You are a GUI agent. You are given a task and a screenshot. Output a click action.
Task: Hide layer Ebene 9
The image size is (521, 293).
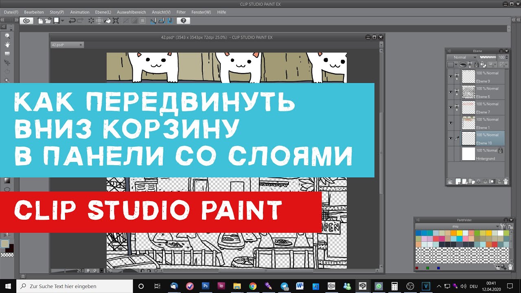[x=451, y=77]
